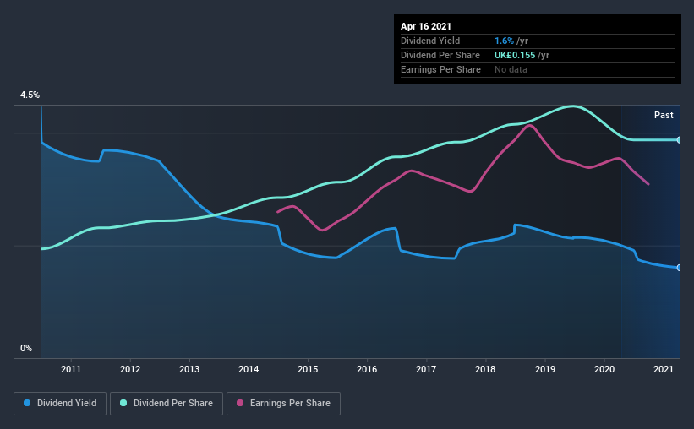Select the Dividend Per Share endpoint marker
Image resolution: width=694 pixels, height=429 pixels.
(679, 139)
